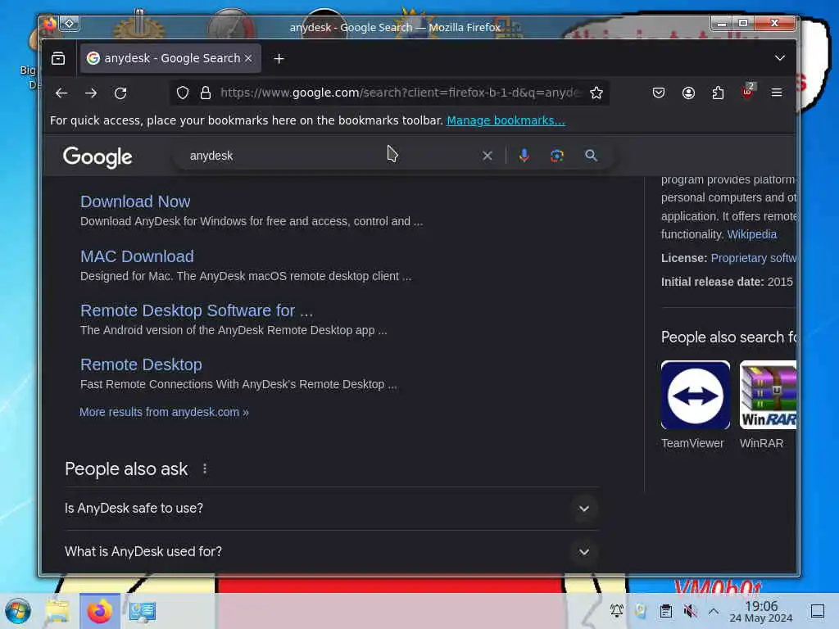Start voice search with the microphone icon

click(524, 156)
